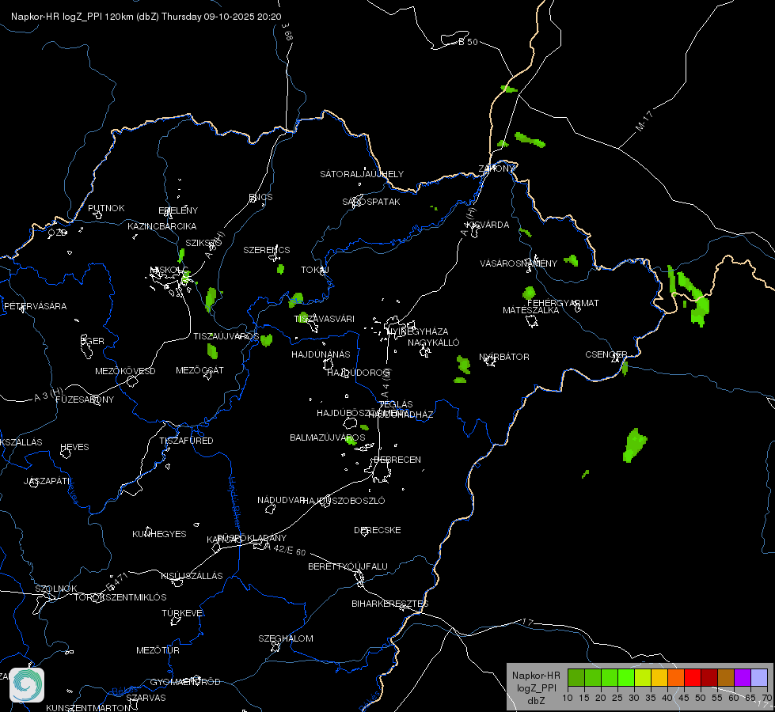Image resolution: width=775 pixels, height=712 pixels.
Task: Click the ENCS city label
Action: point(261,197)
